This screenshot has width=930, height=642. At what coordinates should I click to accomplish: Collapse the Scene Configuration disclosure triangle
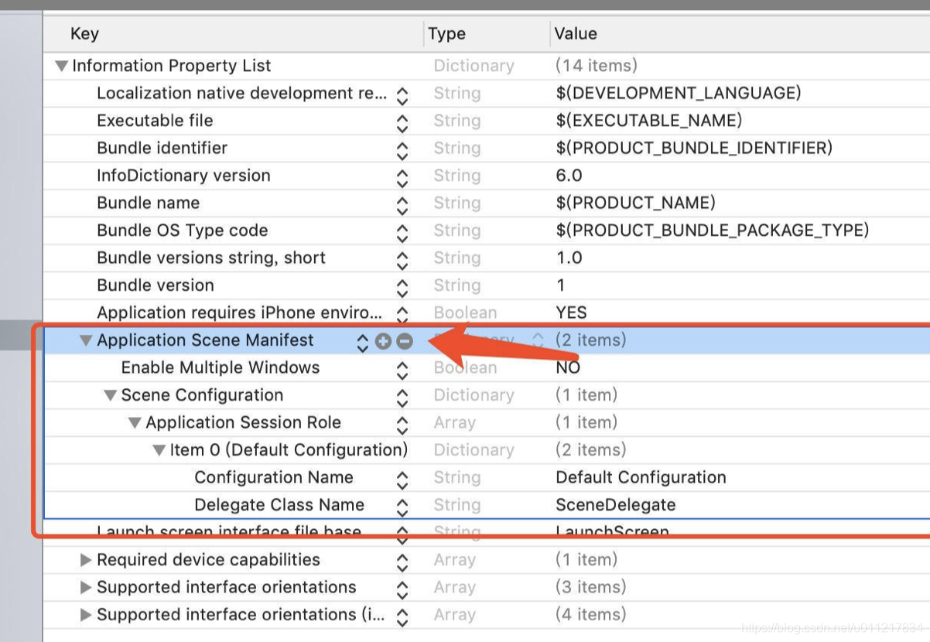[x=111, y=395]
